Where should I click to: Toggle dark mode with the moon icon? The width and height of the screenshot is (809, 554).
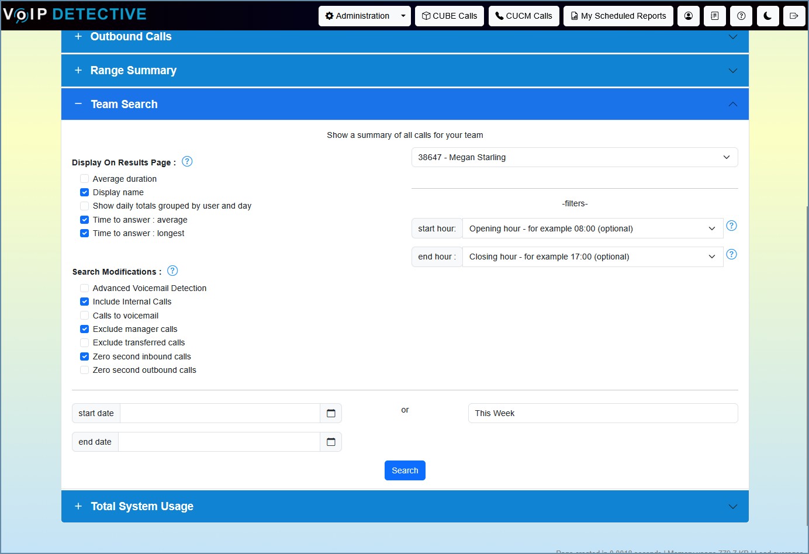pos(767,16)
